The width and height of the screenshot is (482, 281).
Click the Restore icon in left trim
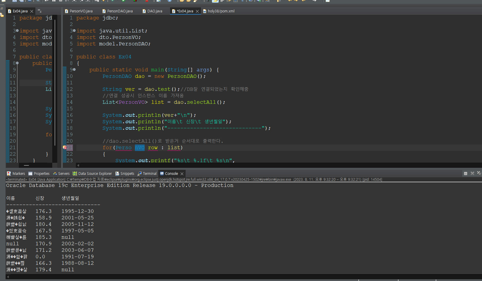point(2,9)
